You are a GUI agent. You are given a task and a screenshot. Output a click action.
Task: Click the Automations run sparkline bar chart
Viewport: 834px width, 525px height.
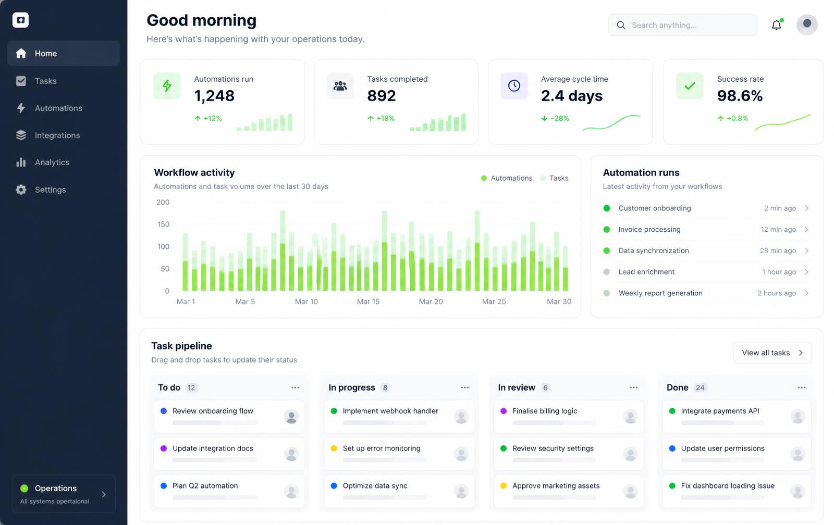click(x=264, y=122)
